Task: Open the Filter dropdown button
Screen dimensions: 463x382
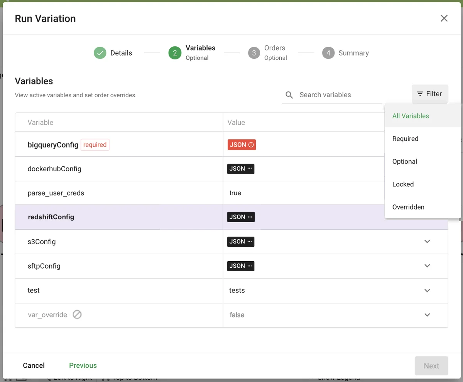Action: (430, 94)
